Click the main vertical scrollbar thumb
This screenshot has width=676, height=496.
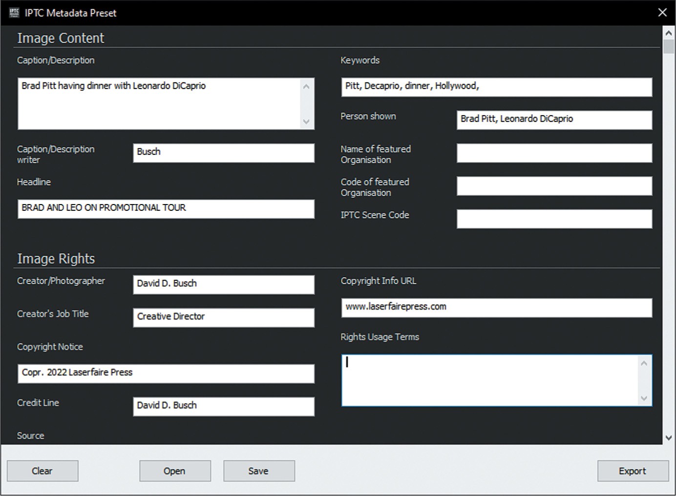coord(669,46)
